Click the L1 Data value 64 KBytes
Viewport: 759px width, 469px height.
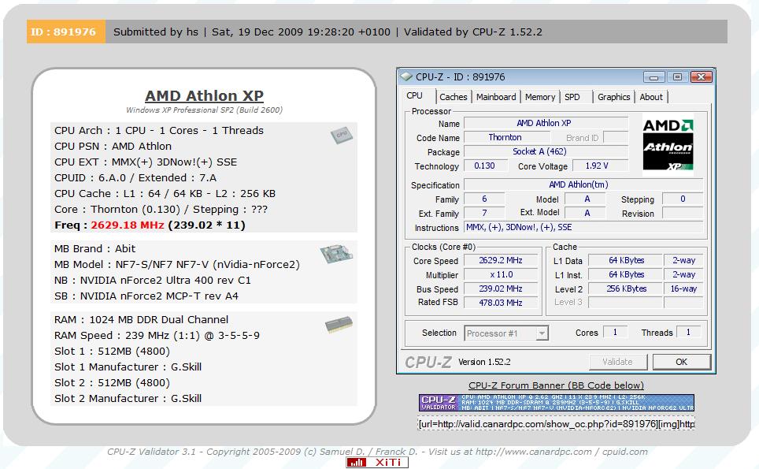[x=626, y=260]
